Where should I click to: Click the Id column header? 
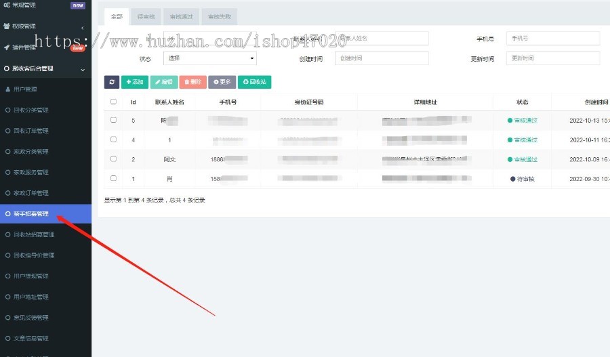(x=133, y=102)
